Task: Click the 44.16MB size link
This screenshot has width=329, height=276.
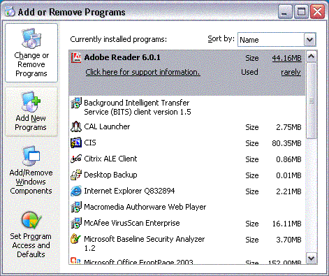Action: [286, 58]
